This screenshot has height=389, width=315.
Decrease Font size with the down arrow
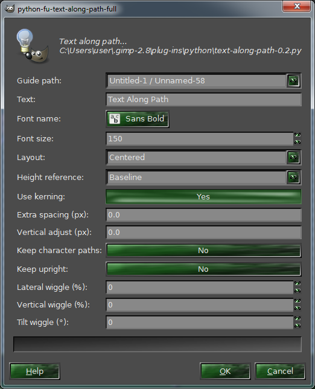point(297,142)
